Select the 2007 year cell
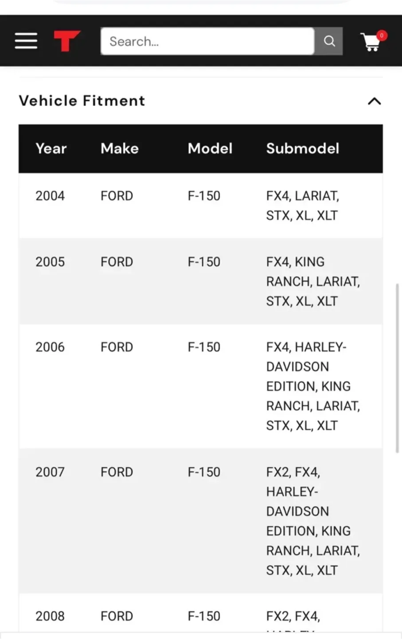The width and height of the screenshot is (402, 639). pos(50,472)
